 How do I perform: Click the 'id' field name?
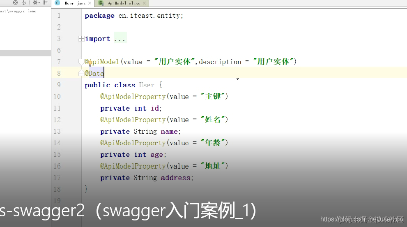click(x=155, y=108)
